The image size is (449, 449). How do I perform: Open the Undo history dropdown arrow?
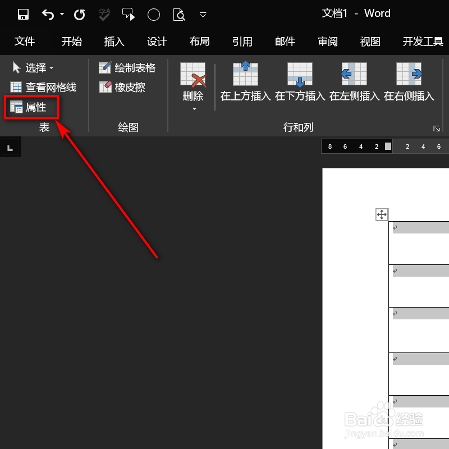(62, 13)
